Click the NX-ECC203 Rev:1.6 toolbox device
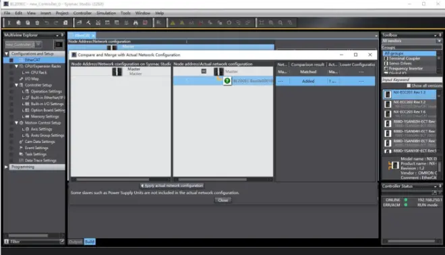The height and width of the screenshot is (255, 445). tap(409, 113)
